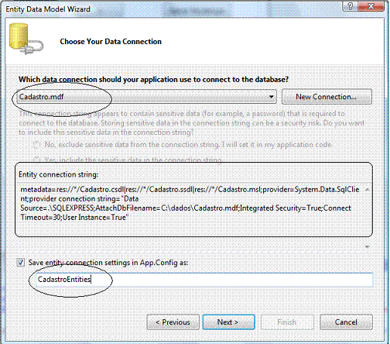Screen dimensions: 390x344
Task: Cancel the wizard
Action: coord(346,322)
